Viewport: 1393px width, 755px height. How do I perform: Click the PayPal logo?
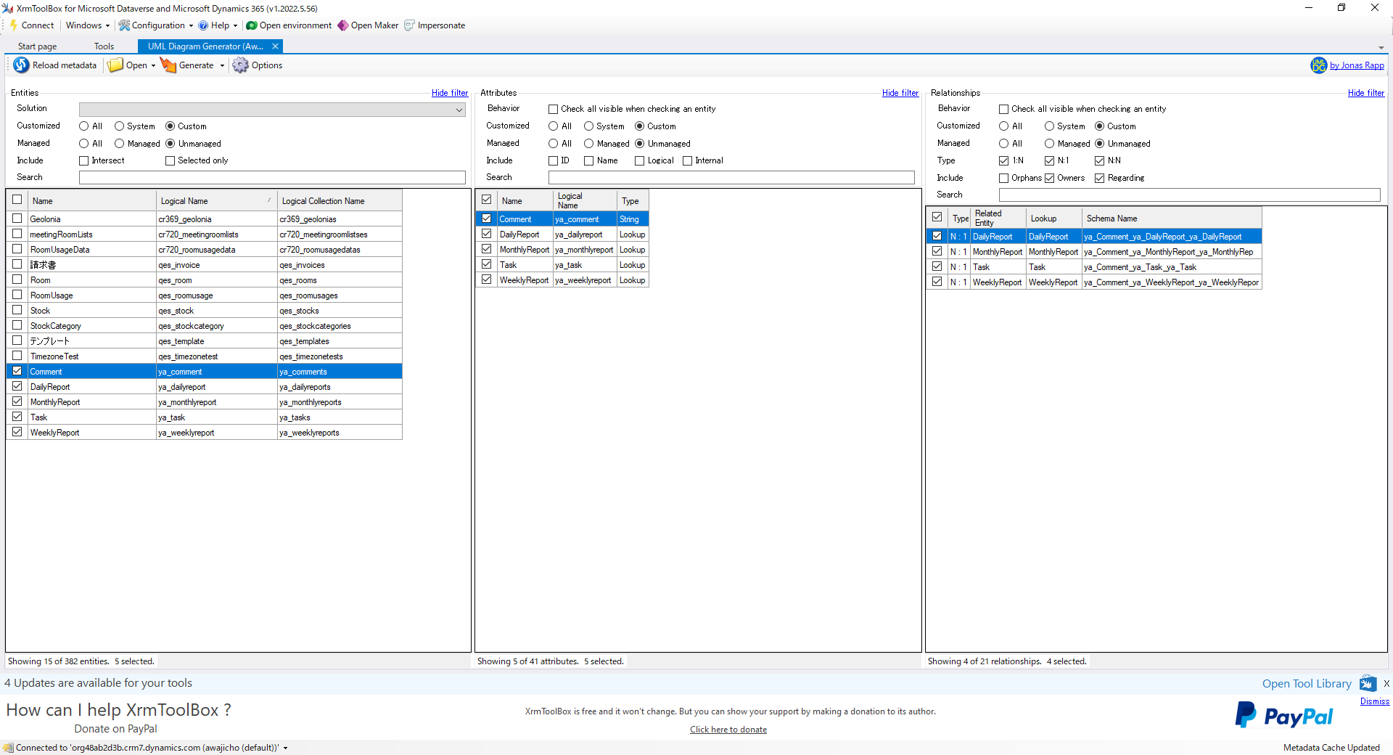[1284, 716]
